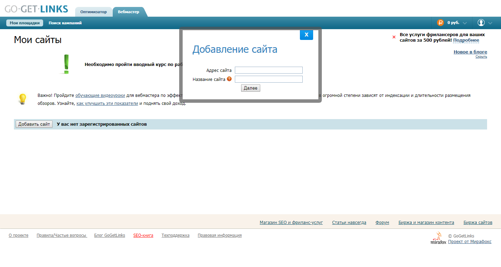Click the user profile icon
Image resolution: width=501 pixels, height=267 pixels.
pos(481,22)
